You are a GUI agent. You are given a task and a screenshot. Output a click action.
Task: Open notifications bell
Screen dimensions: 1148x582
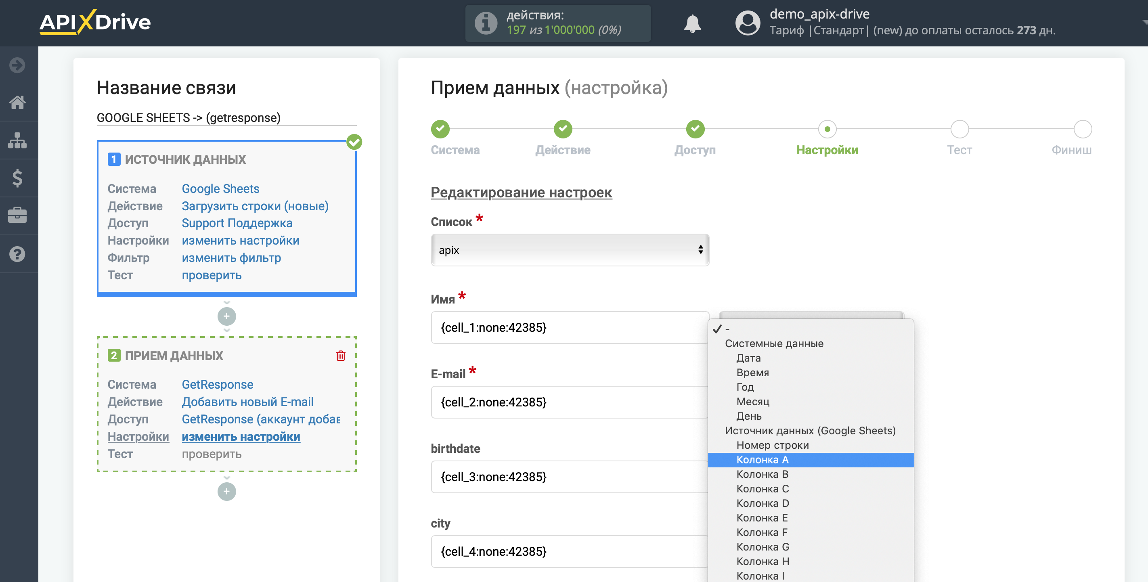tap(693, 23)
